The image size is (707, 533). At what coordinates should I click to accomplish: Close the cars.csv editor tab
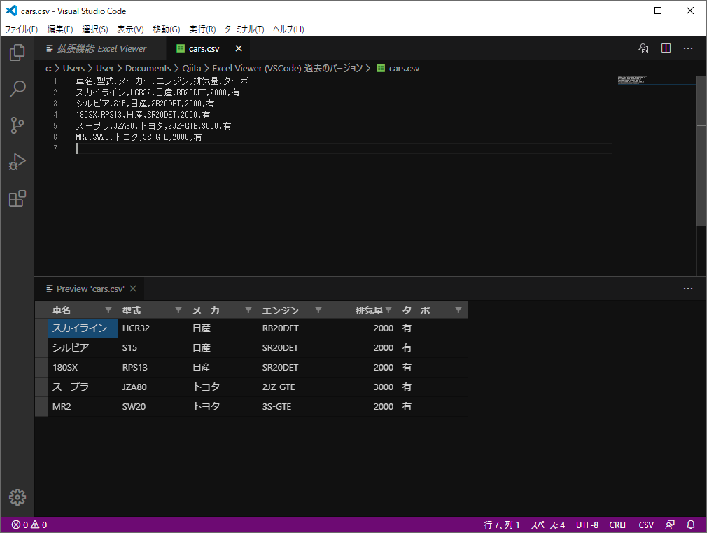239,48
